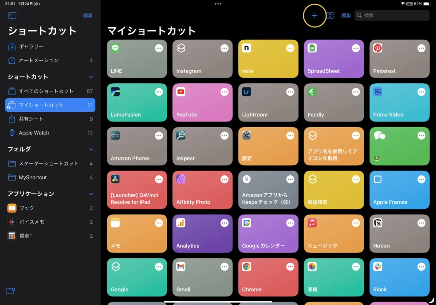Open the ⋯ menu on the Gmail shortcut

pos(224,267)
